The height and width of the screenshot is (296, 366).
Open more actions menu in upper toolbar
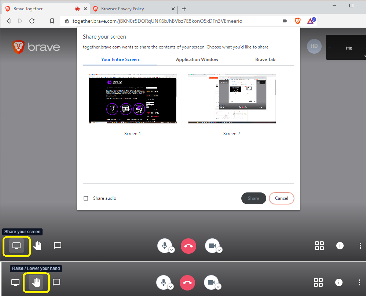coord(360,246)
